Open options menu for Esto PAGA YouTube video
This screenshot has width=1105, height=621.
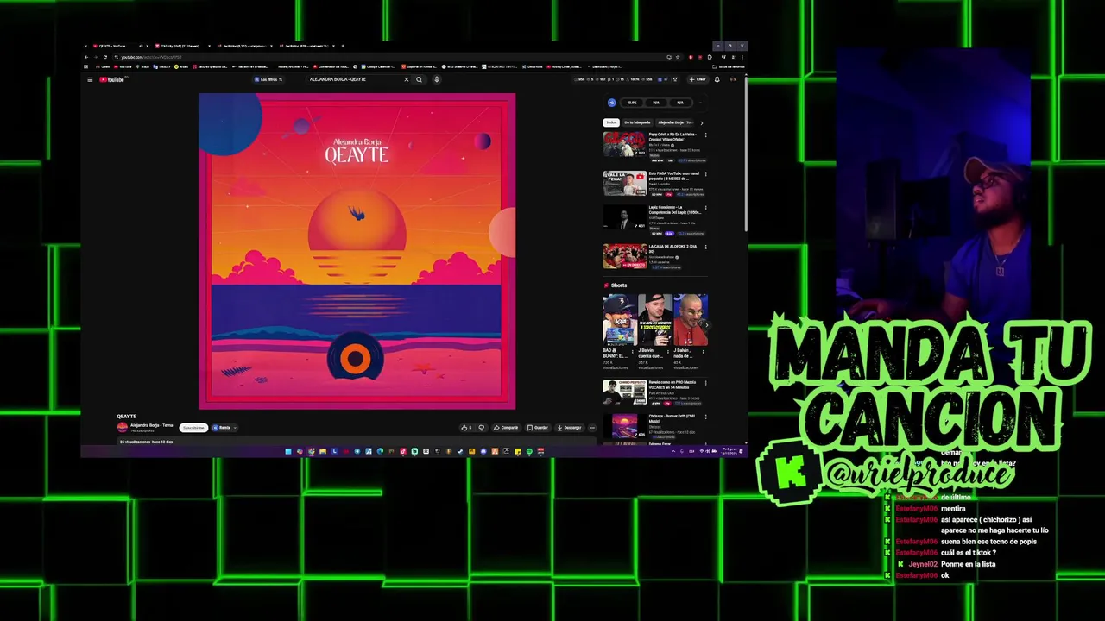click(x=705, y=174)
